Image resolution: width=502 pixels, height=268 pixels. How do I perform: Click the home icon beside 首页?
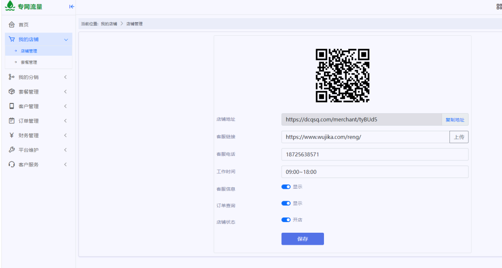click(x=12, y=25)
